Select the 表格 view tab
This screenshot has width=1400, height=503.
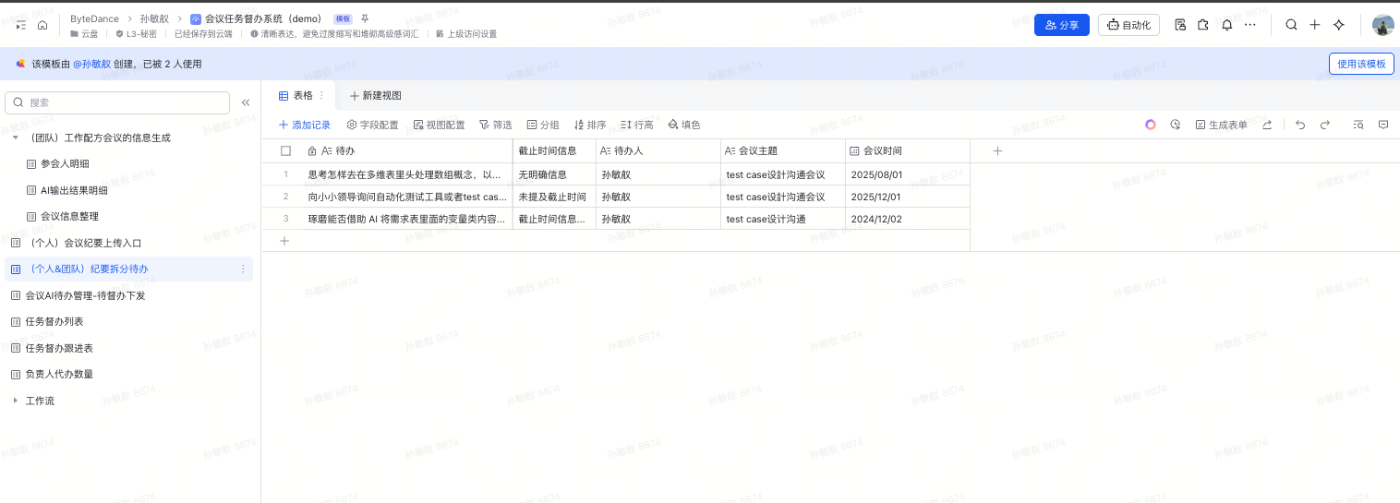pos(296,95)
